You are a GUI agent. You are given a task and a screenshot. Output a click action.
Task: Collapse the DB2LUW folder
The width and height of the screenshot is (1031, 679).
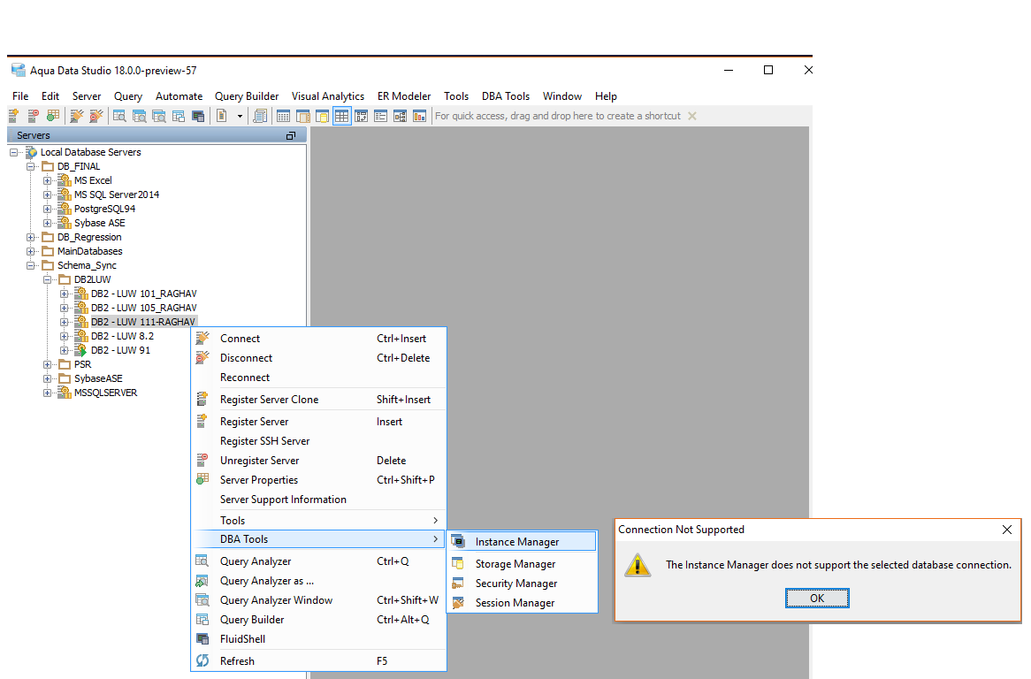click(48, 280)
